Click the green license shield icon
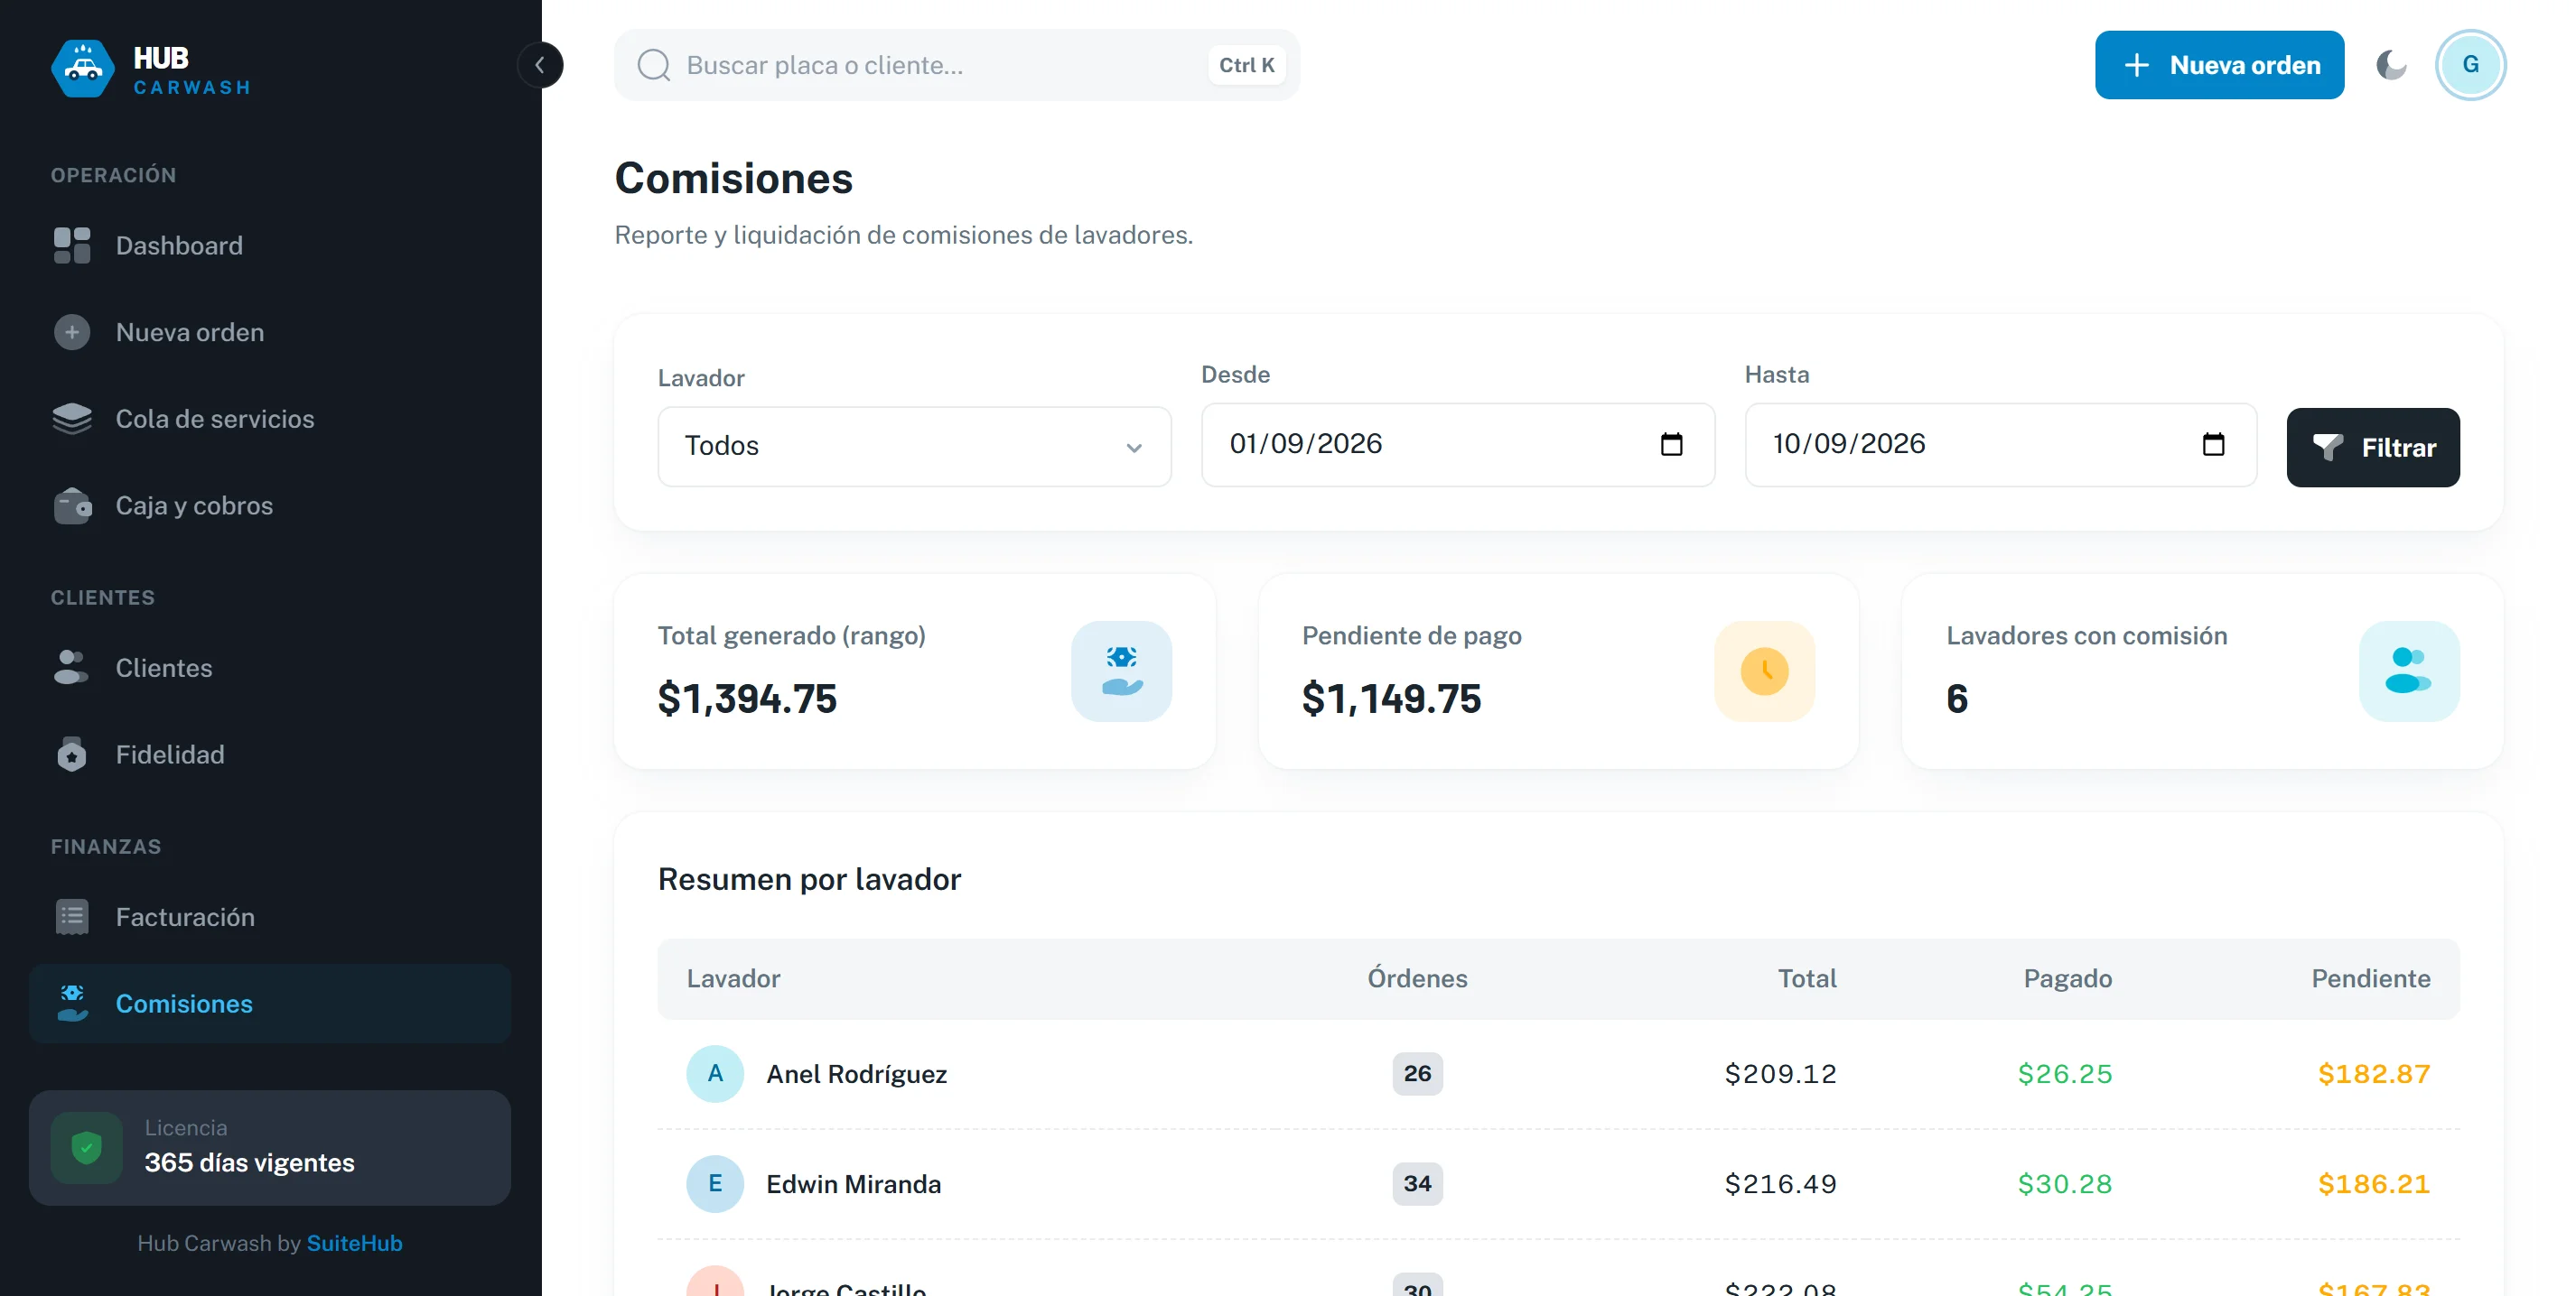 click(x=87, y=1148)
